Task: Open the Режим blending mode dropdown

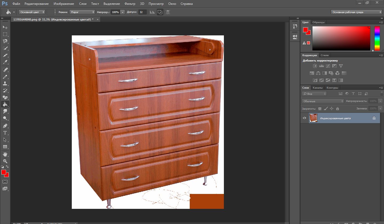Action: pyautogui.click(x=82, y=12)
